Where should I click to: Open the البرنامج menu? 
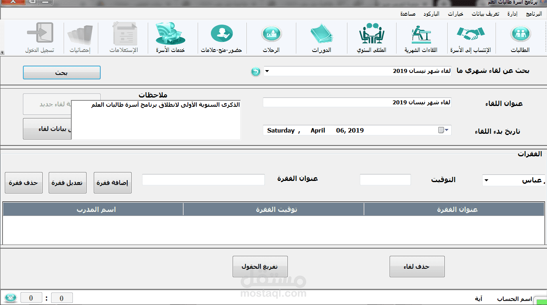click(534, 14)
